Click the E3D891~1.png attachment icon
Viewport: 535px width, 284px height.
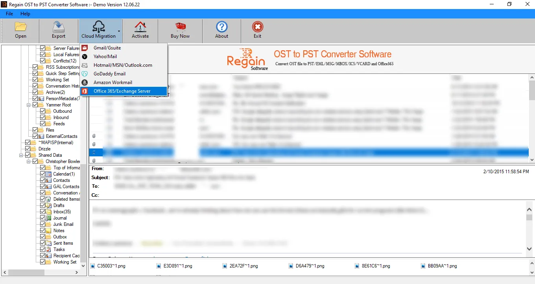pyautogui.click(x=159, y=266)
